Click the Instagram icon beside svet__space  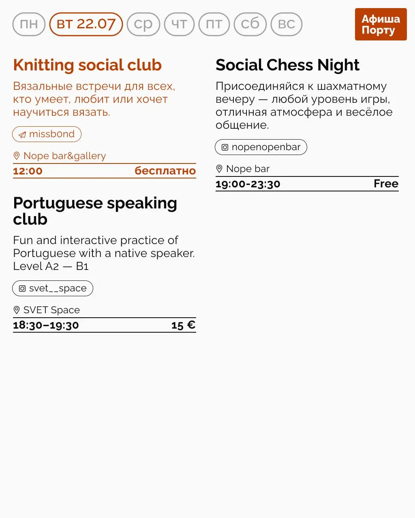[x=22, y=289]
